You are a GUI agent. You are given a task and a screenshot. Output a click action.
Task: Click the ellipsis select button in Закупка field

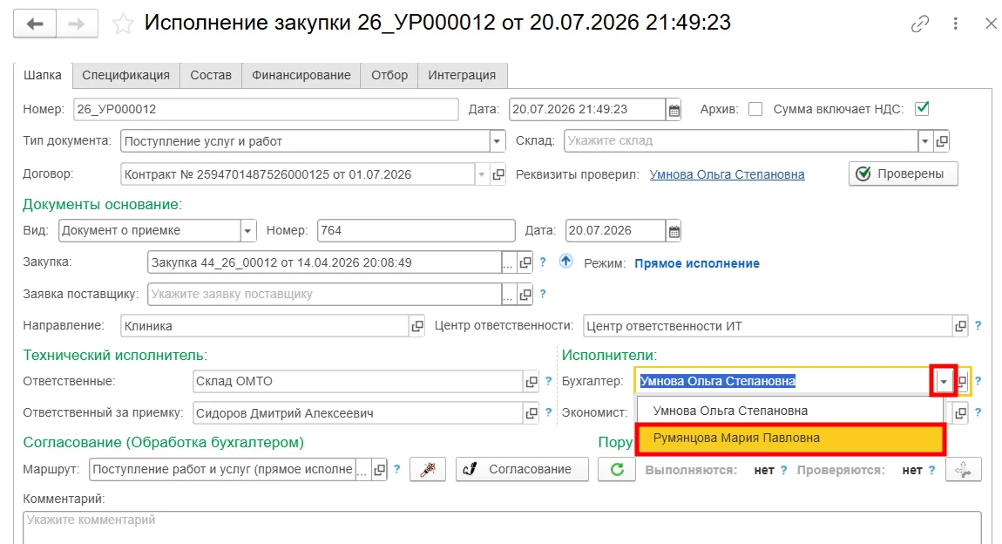coord(509,262)
